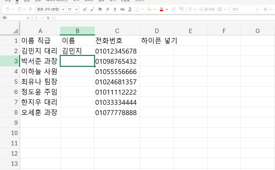
Task: Click the Paste clipboard icon
Action: pos(20,9)
